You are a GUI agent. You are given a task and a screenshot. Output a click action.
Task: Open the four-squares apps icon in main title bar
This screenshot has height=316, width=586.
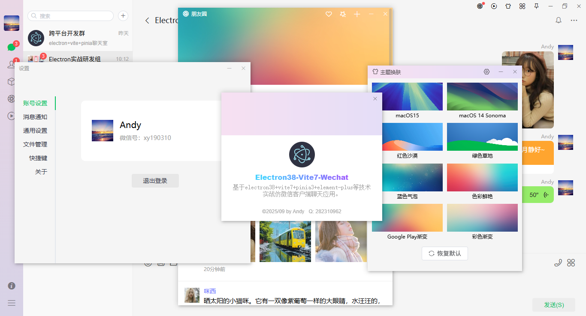[x=522, y=6]
